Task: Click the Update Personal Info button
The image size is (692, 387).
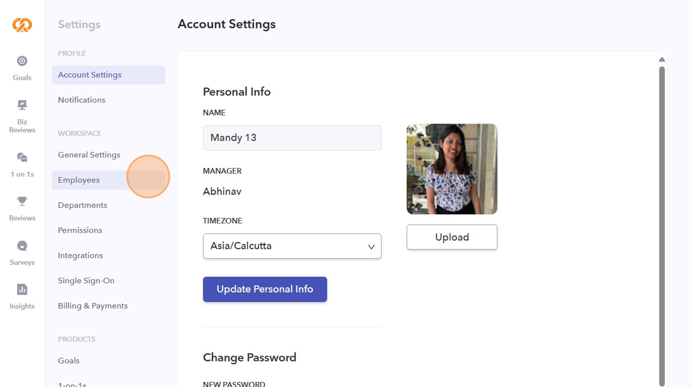Action: [x=264, y=289]
